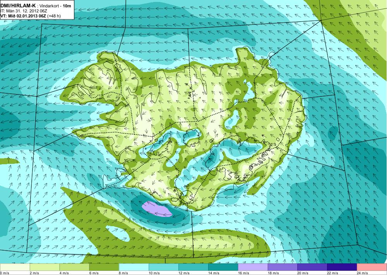Click the "DMI/HIRLAM-K" model title text
The image size is (387, 275).
(x=18, y=5)
